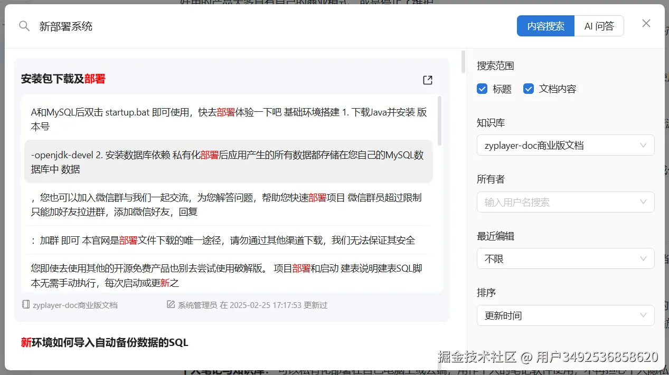Screen dimensions: 669x375
Task: Click the results panel scrollbar
Action: pos(464,62)
